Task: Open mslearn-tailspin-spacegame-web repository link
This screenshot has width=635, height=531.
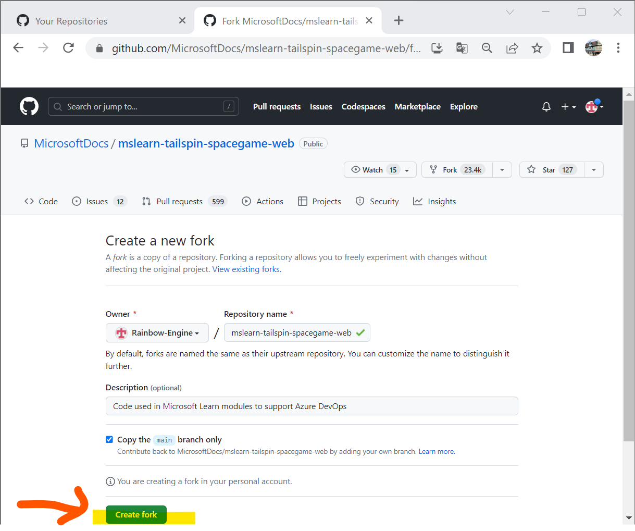Action: click(206, 143)
